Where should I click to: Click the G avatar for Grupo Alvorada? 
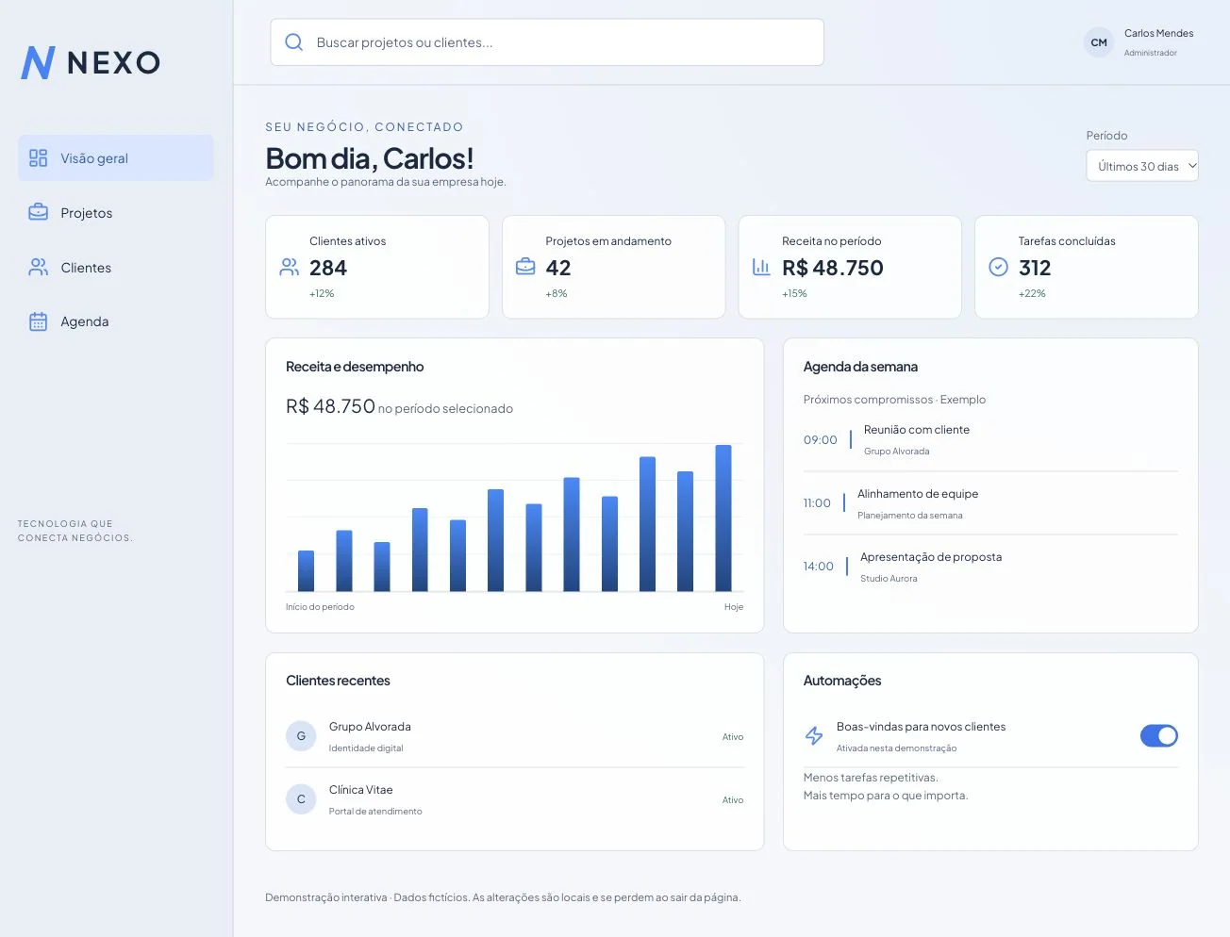[301, 736]
